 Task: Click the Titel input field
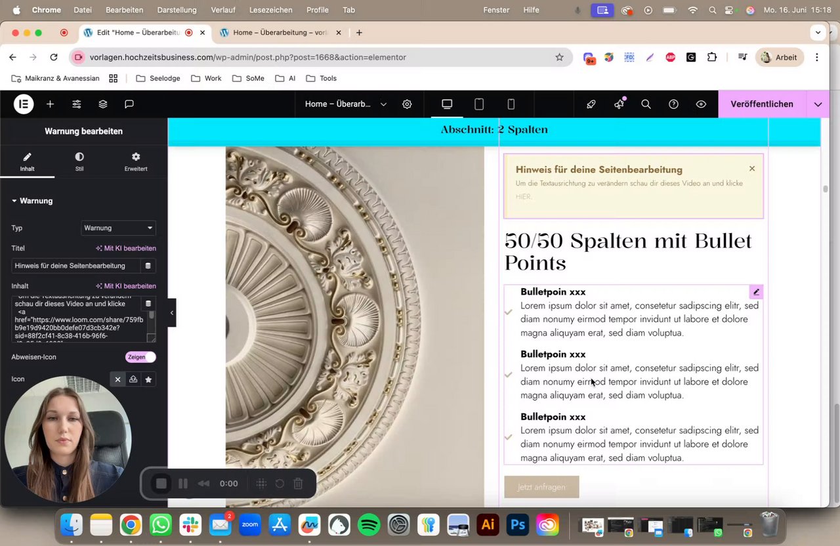75,266
